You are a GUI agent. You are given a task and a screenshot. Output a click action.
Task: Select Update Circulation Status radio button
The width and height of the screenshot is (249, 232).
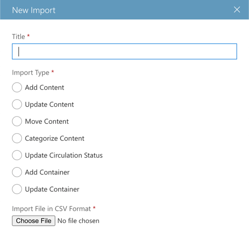(17, 155)
